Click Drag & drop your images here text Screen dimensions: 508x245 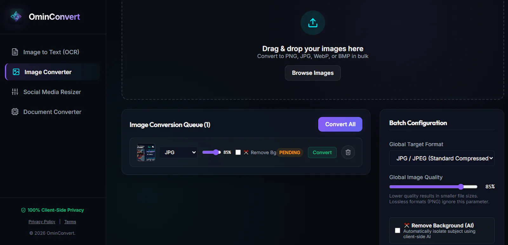pos(313,49)
